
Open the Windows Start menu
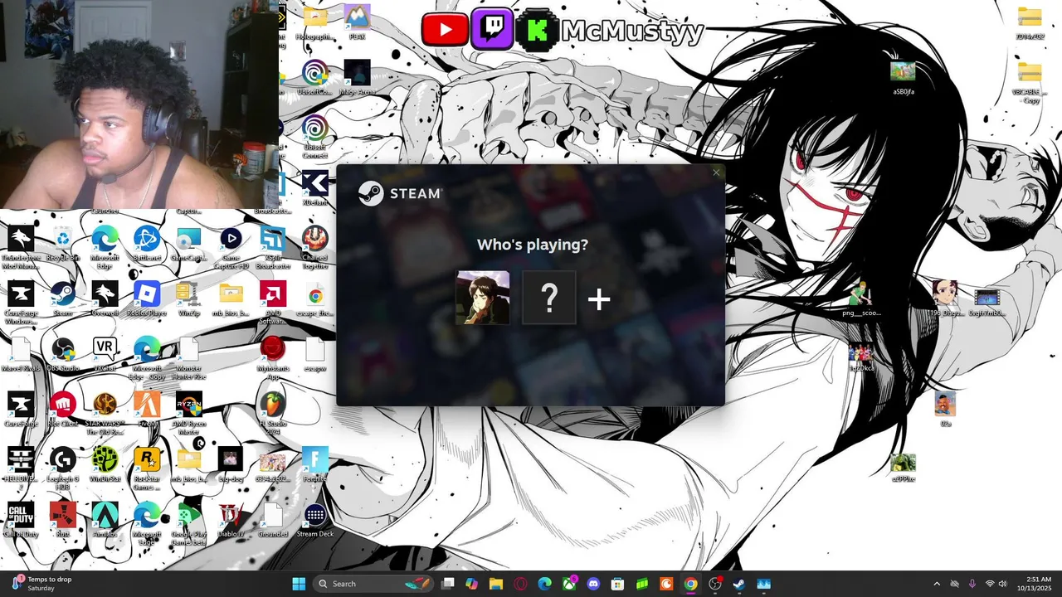[x=299, y=584]
